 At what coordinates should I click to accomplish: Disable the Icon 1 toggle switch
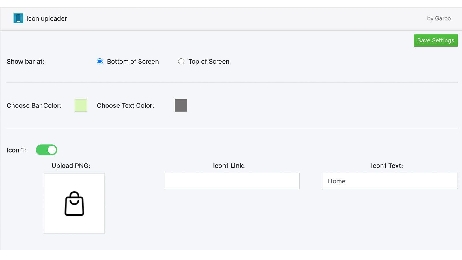[x=46, y=150]
